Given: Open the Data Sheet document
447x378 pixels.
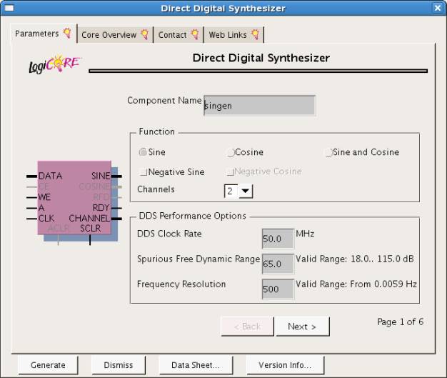Looking at the screenshot, I should tap(196, 365).
